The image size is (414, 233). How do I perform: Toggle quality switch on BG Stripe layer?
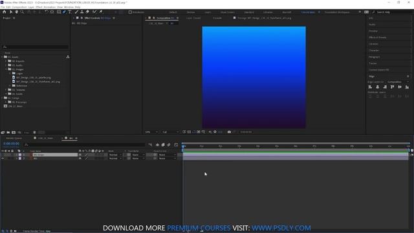[86, 155]
